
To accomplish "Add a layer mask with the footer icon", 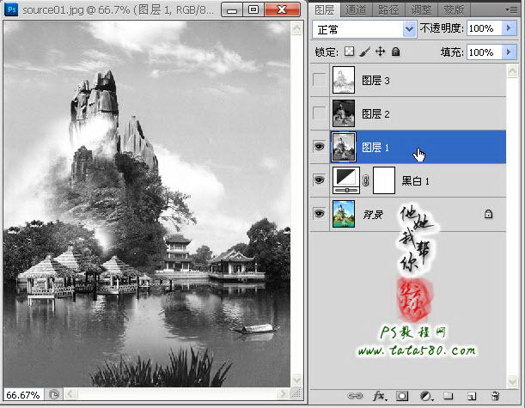I will pyautogui.click(x=402, y=396).
